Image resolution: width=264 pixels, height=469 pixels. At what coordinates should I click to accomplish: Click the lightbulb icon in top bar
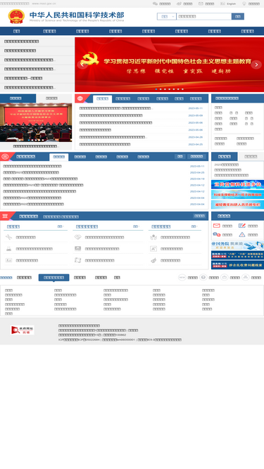(x=244, y=4)
